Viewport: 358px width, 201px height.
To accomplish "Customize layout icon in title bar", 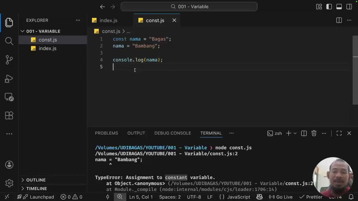I will pos(319,7).
